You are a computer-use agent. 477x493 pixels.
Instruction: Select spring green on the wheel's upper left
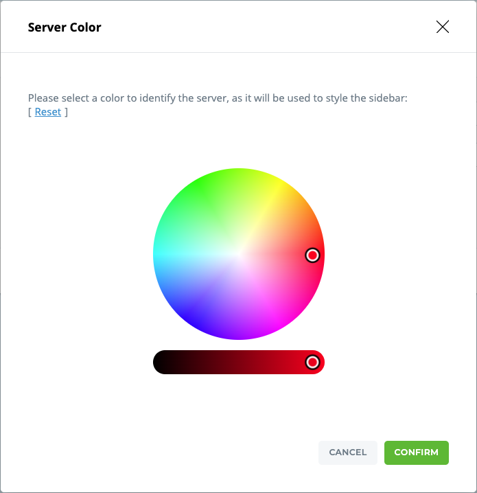(x=170, y=214)
